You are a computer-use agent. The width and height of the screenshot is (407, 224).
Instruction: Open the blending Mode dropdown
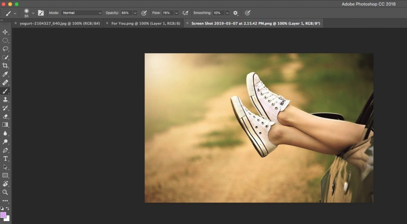[82, 13]
